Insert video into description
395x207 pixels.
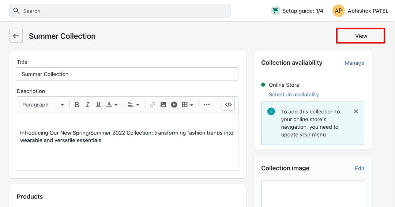[x=174, y=105]
